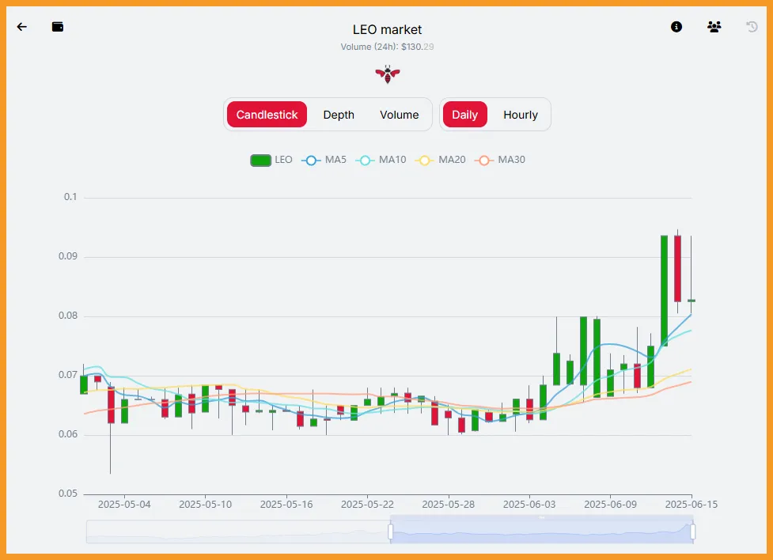The width and height of the screenshot is (773, 560).
Task: Open the trade history clock icon
Action: coord(752,27)
